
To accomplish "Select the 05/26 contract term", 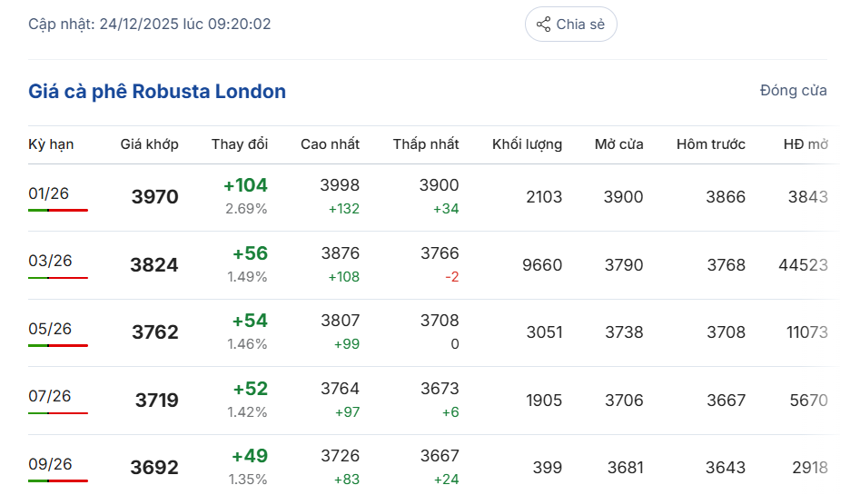I will point(50,329).
